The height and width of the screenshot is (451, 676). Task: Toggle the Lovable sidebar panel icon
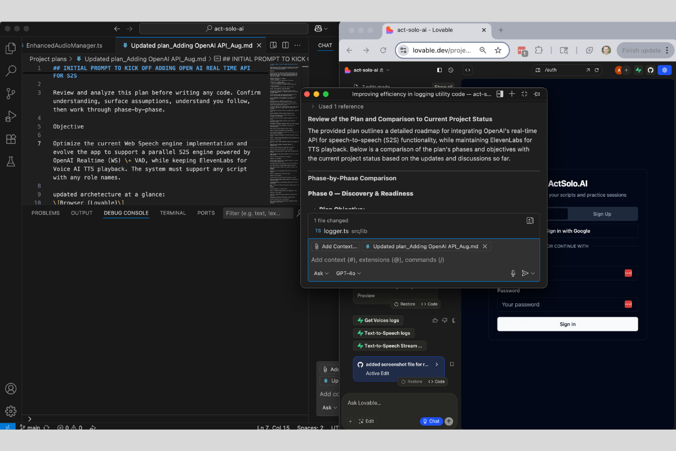[439, 70]
